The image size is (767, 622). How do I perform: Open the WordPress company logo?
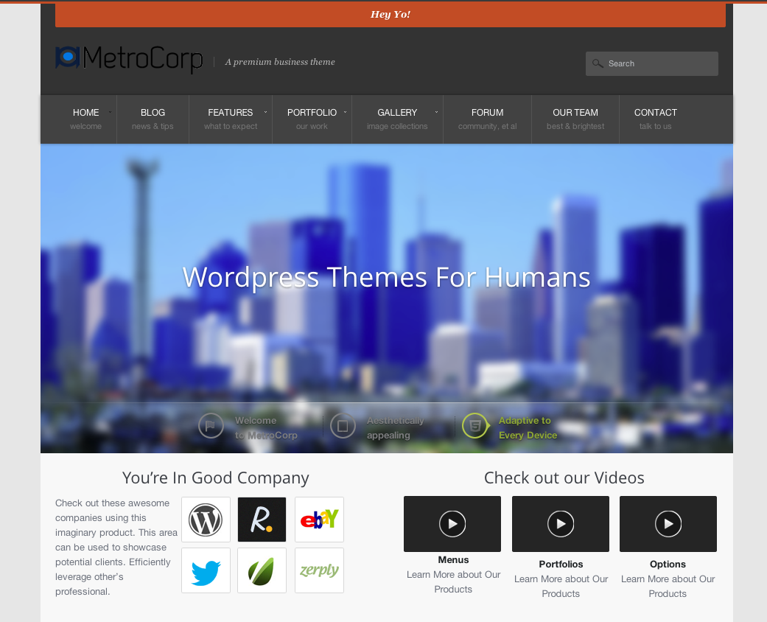click(206, 520)
